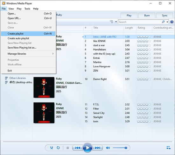This screenshot has height=155, width=175.
Task: Rate the Damn Right track stars
Action: coord(144,79)
